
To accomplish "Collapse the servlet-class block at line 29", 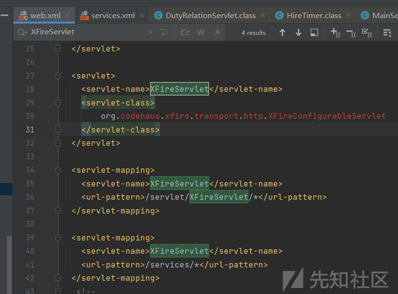I will 58,103.
